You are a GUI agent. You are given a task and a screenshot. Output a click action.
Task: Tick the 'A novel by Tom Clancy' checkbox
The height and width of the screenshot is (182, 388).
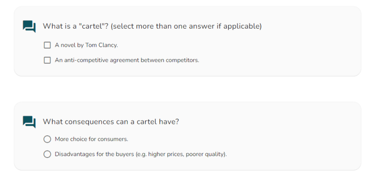(x=47, y=45)
